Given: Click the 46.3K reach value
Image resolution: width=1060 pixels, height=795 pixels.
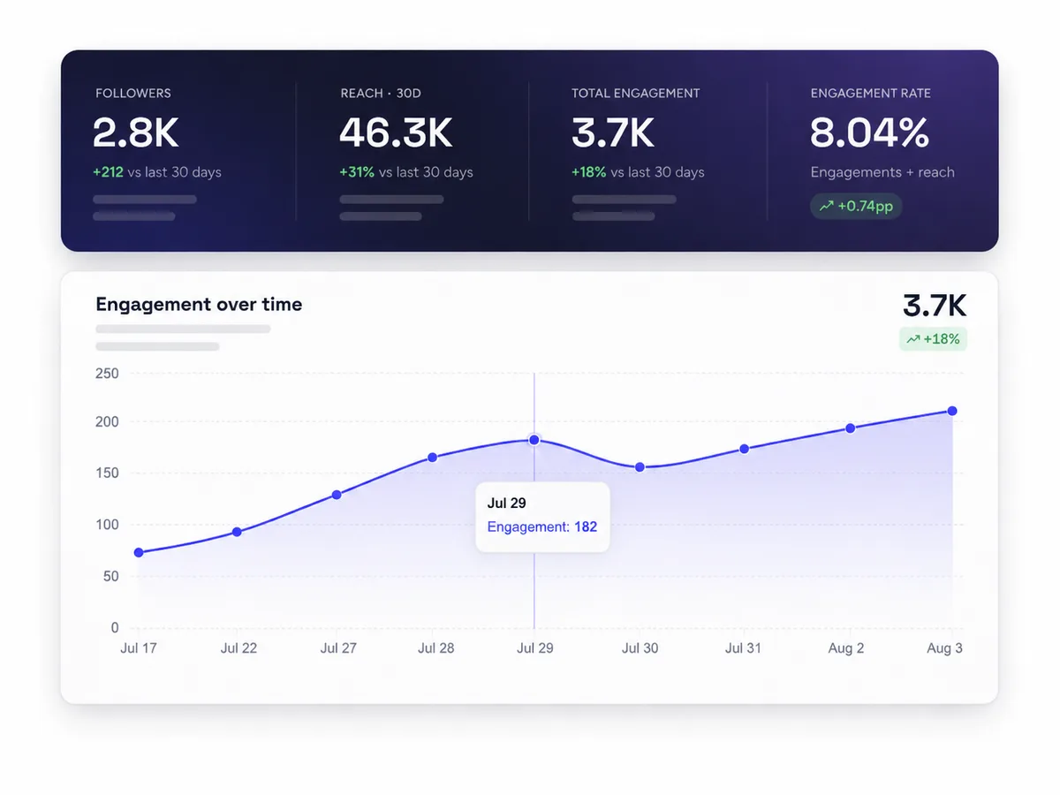Looking at the screenshot, I should click(396, 132).
